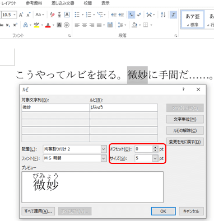The image size is (214, 221).
Task: Open the Paragraph group dialog launcher
Action: click(175, 35)
